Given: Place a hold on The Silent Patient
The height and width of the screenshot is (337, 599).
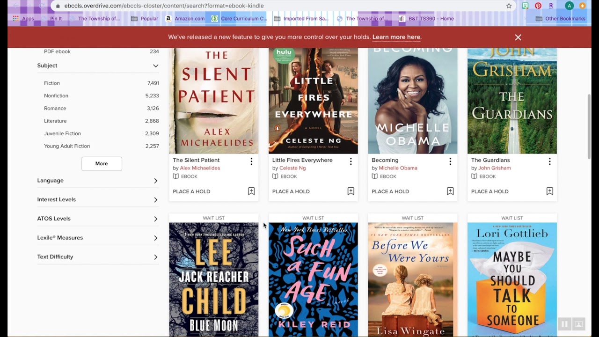Looking at the screenshot, I should pyautogui.click(x=191, y=191).
